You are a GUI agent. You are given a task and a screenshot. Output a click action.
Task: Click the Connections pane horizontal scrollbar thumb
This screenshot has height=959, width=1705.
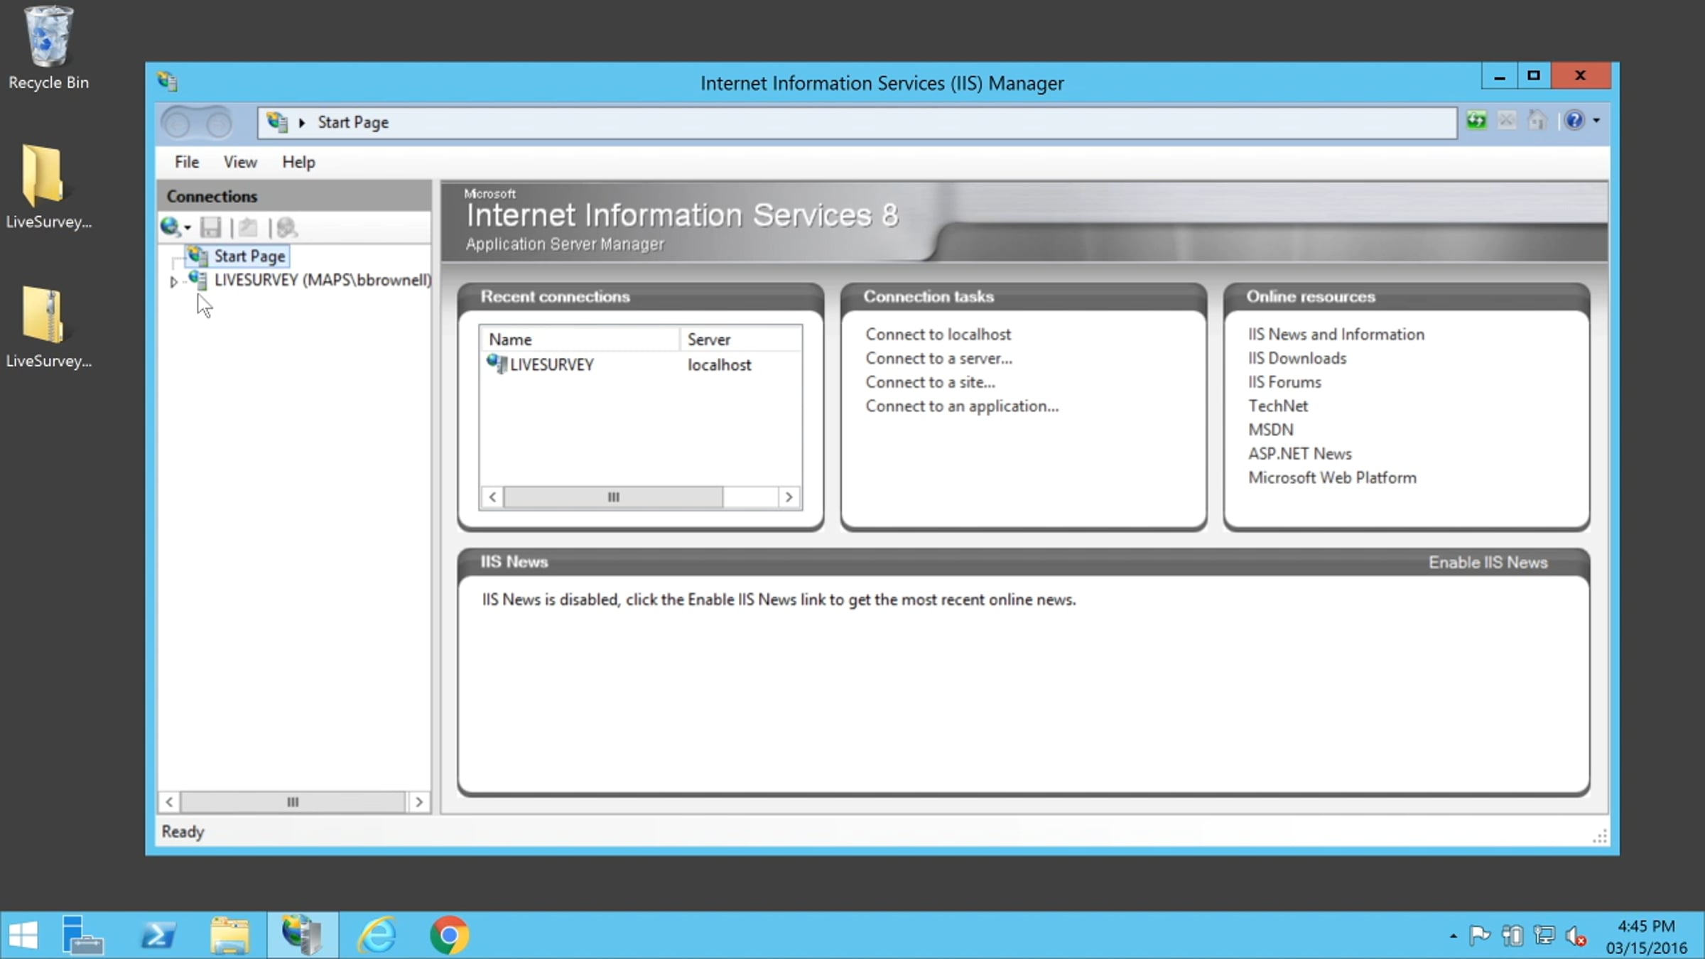293,802
